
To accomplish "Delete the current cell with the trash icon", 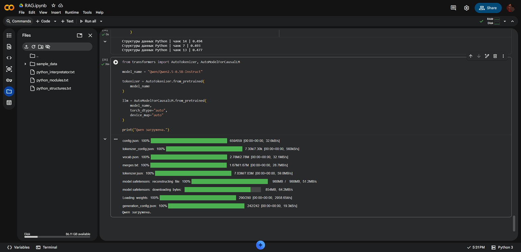I will (x=495, y=56).
